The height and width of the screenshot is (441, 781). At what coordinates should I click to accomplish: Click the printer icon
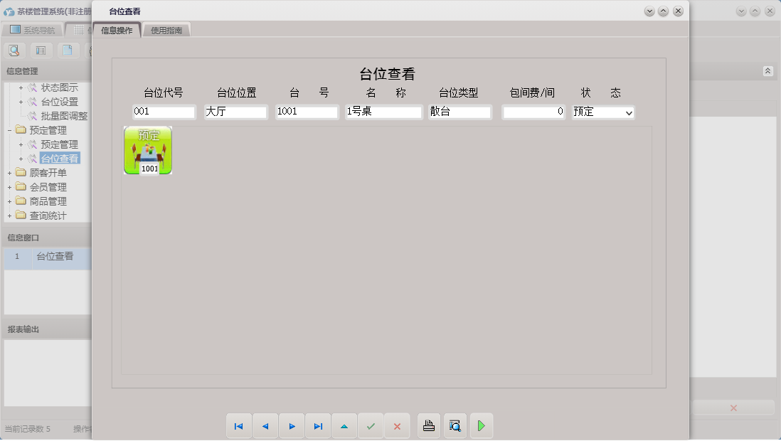(429, 426)
